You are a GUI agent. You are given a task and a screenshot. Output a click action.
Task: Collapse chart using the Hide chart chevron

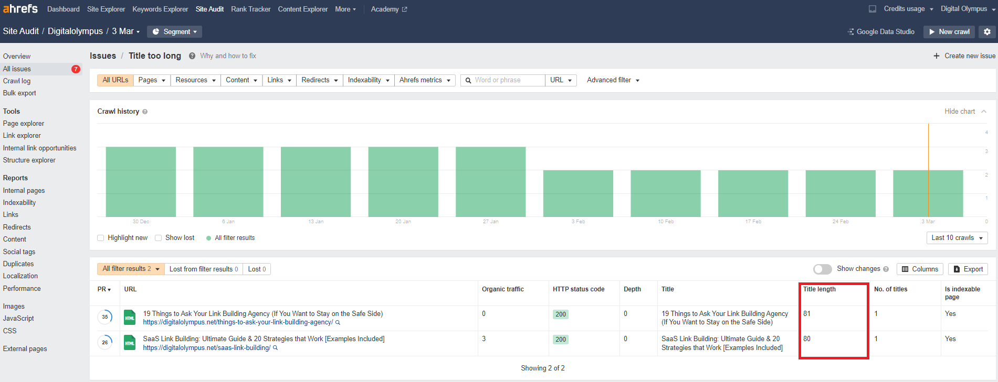984,112
